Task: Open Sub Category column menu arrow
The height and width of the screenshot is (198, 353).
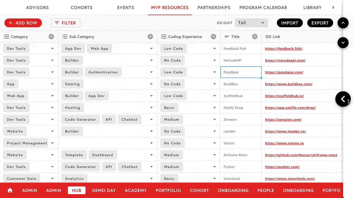Action: 150,37
